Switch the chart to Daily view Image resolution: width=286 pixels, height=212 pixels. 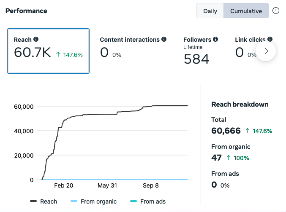[x=210, y=11]
